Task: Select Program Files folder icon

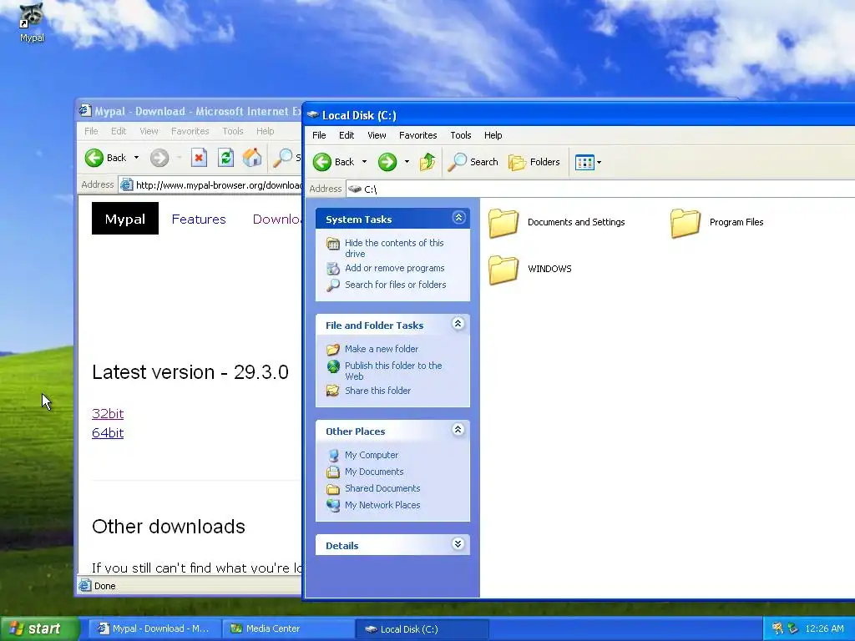Action: pyautogui.click(x=685, y=222)
